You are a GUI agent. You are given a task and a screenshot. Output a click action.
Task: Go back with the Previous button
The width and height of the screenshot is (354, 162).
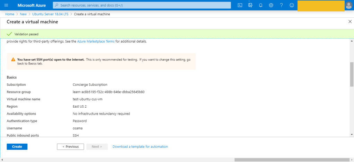click(x=70, y=147)
